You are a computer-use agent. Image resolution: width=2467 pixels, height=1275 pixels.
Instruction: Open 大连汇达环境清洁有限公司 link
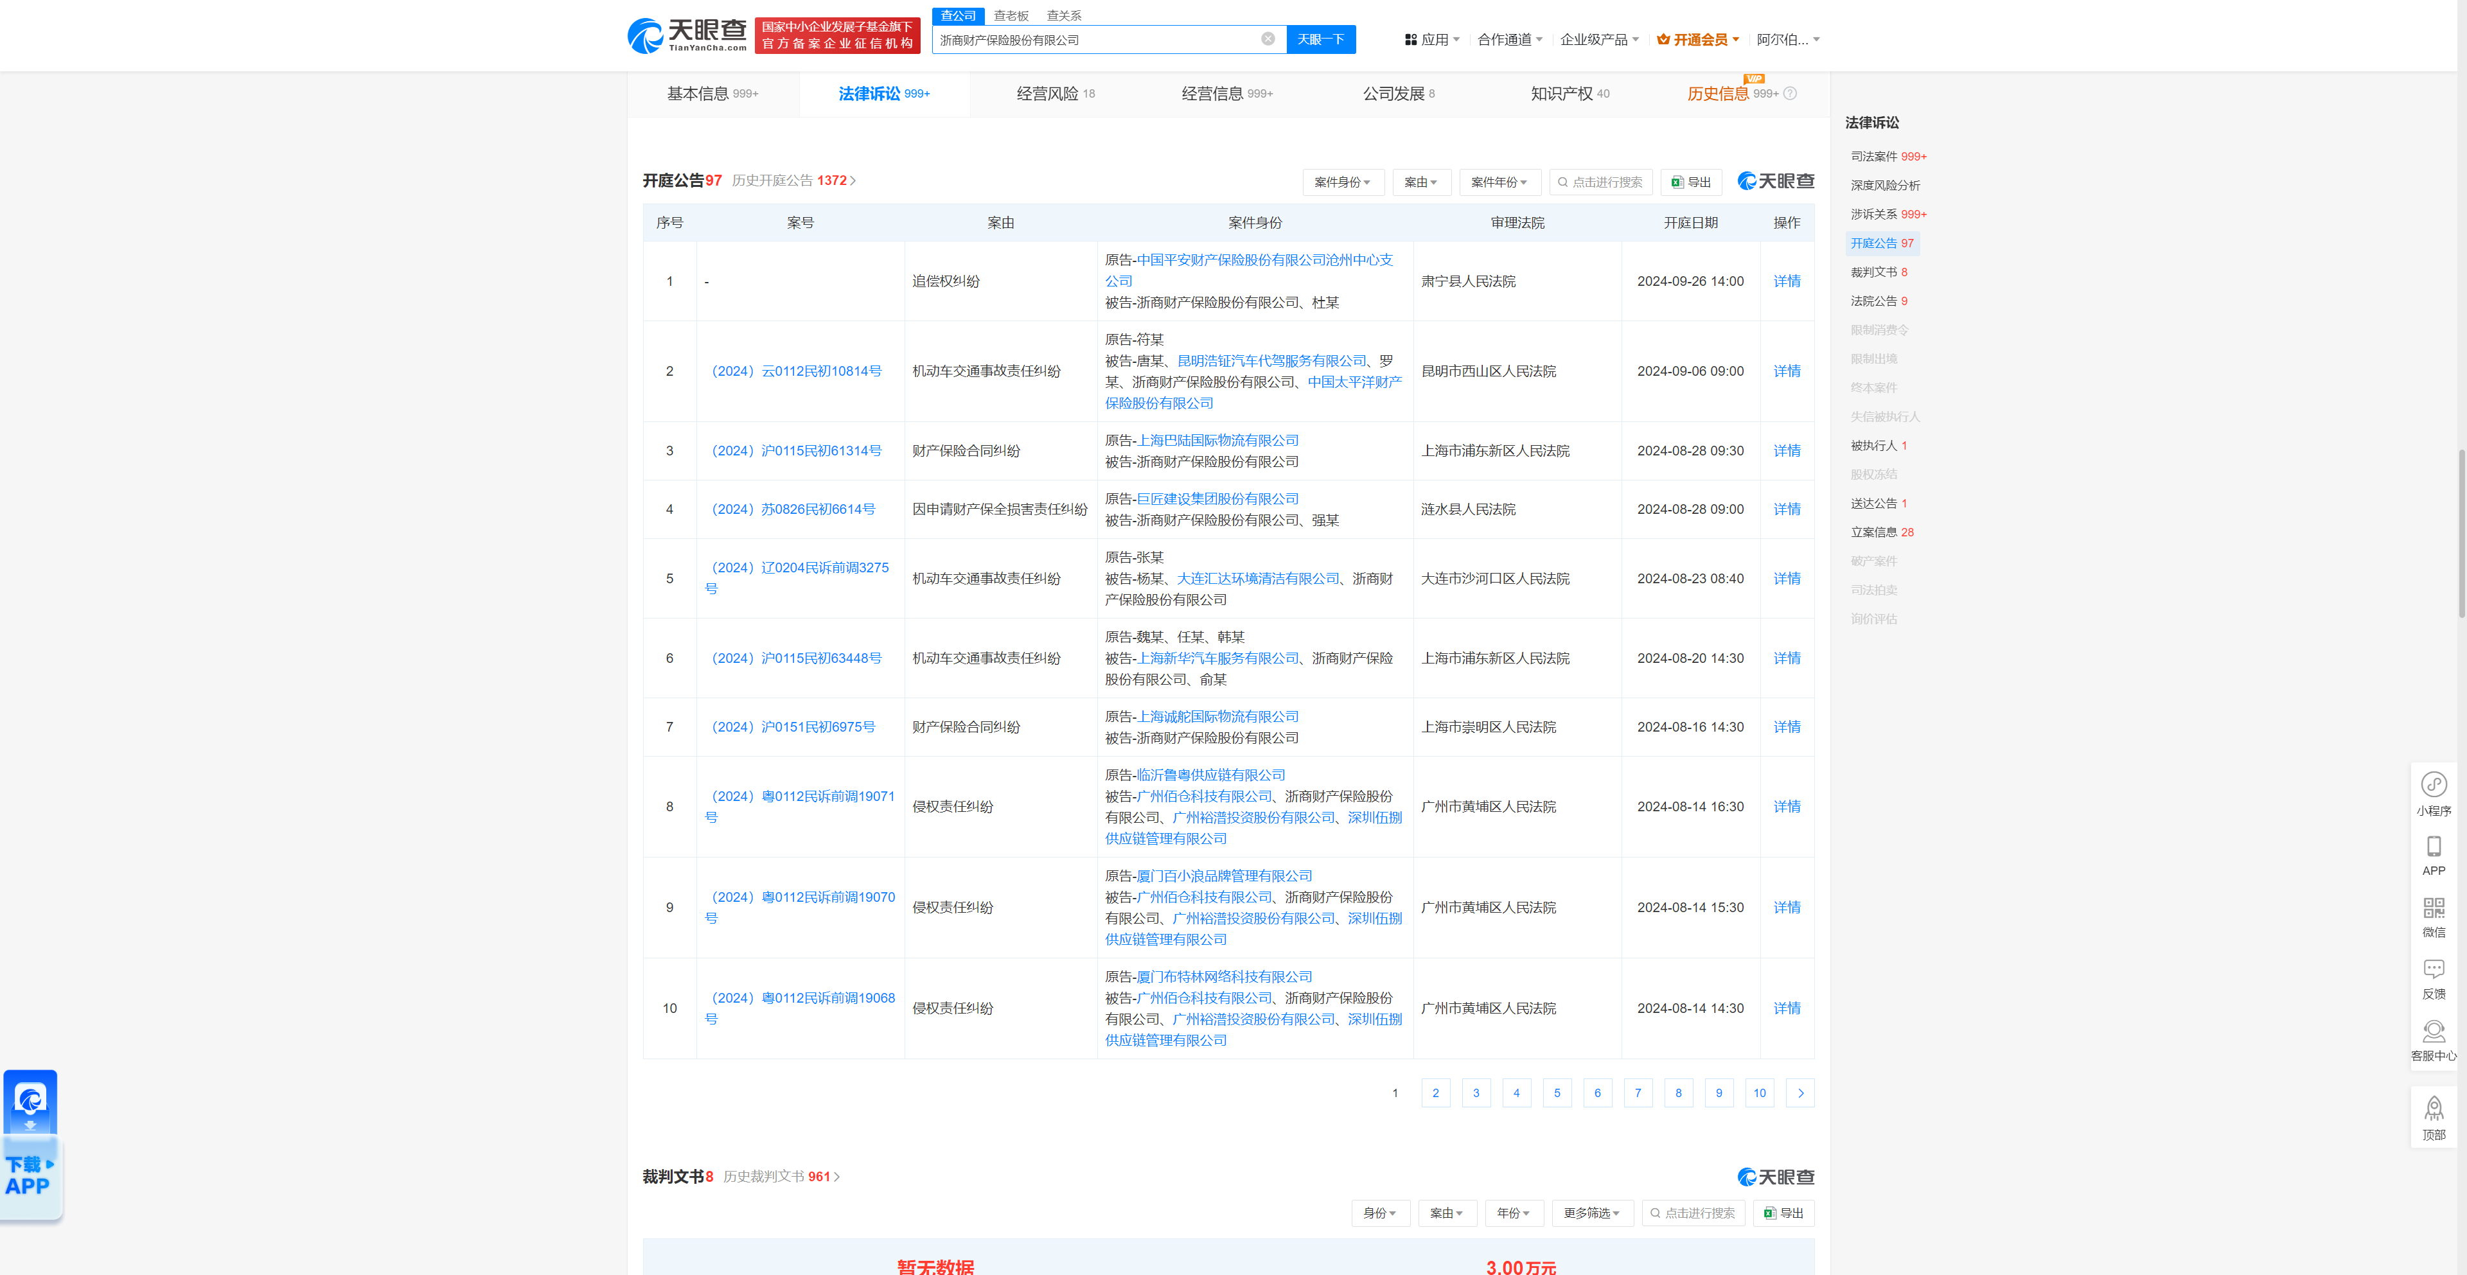click(1257, 578)
